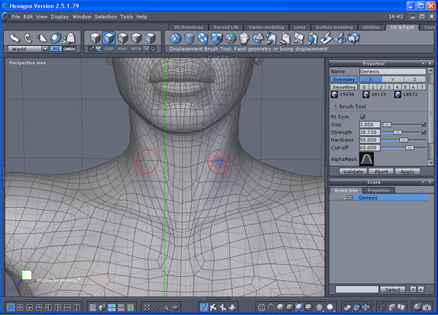The height and width of the screenshot is (315, 438).
Task: Toggle the checkbox next to Size slider
Action: pyautogui.click(x=423, y=125)
